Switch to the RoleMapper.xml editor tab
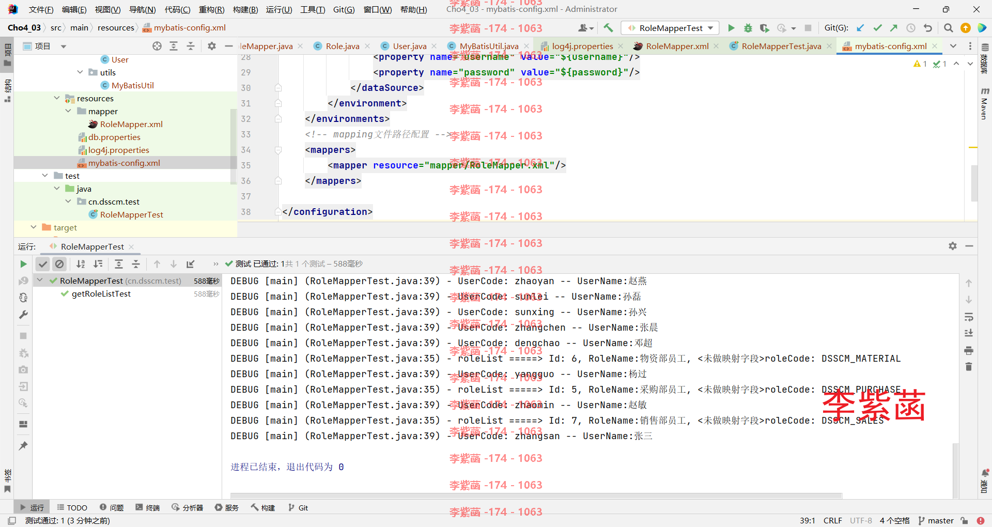The image size is (992, 527). coord(677,46)
